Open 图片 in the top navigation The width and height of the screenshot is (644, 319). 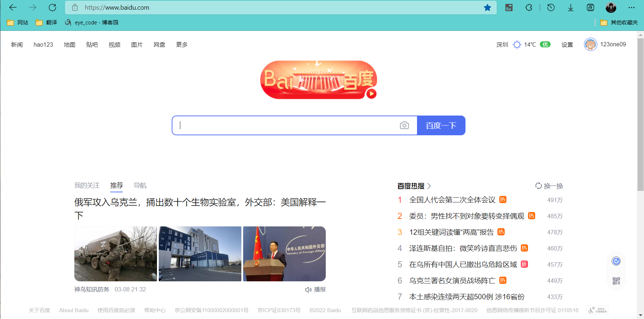[x=137, y=44]
